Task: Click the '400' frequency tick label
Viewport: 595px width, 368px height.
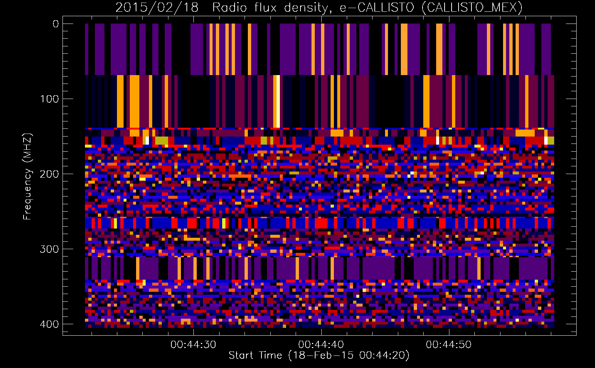Action: (x=49, y=324)
